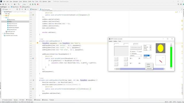Open Project panel options gear
184x103 pixels.
pyautogui.click(x=25, y=9)
